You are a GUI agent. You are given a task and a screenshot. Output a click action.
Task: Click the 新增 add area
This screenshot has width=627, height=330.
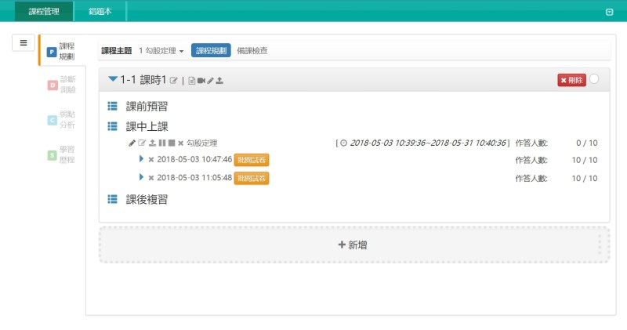point(353,245)
